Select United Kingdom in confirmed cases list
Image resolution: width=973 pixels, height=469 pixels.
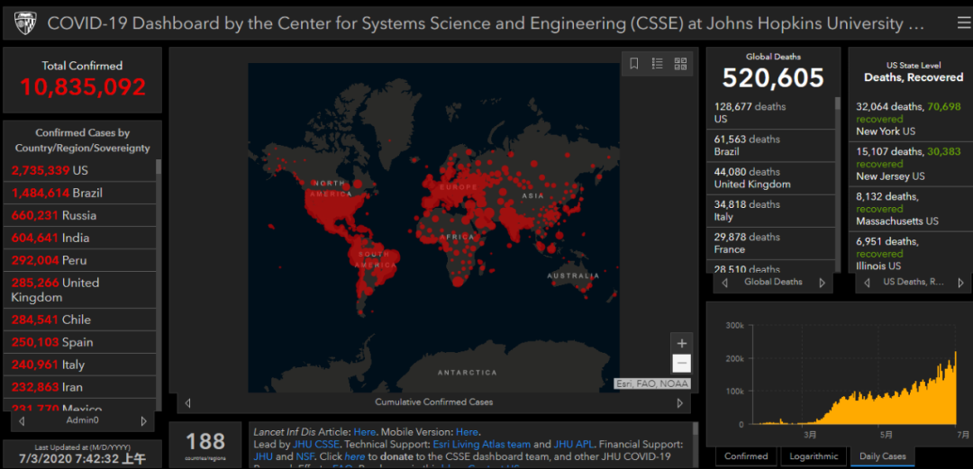click(x=79, y=290)
